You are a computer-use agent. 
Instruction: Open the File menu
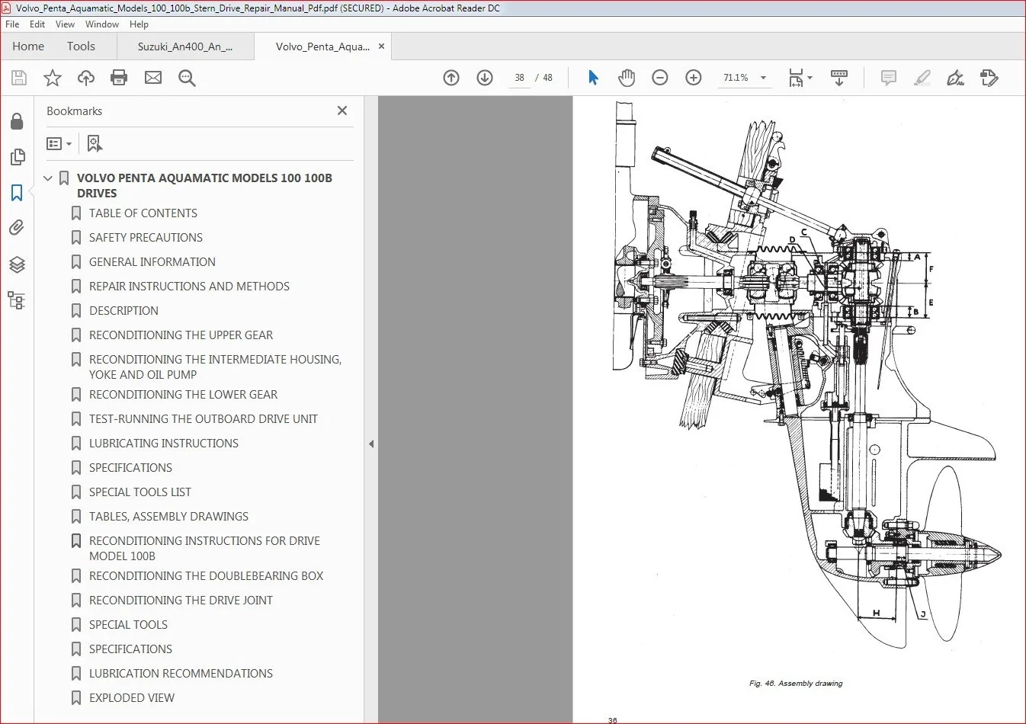12,24
